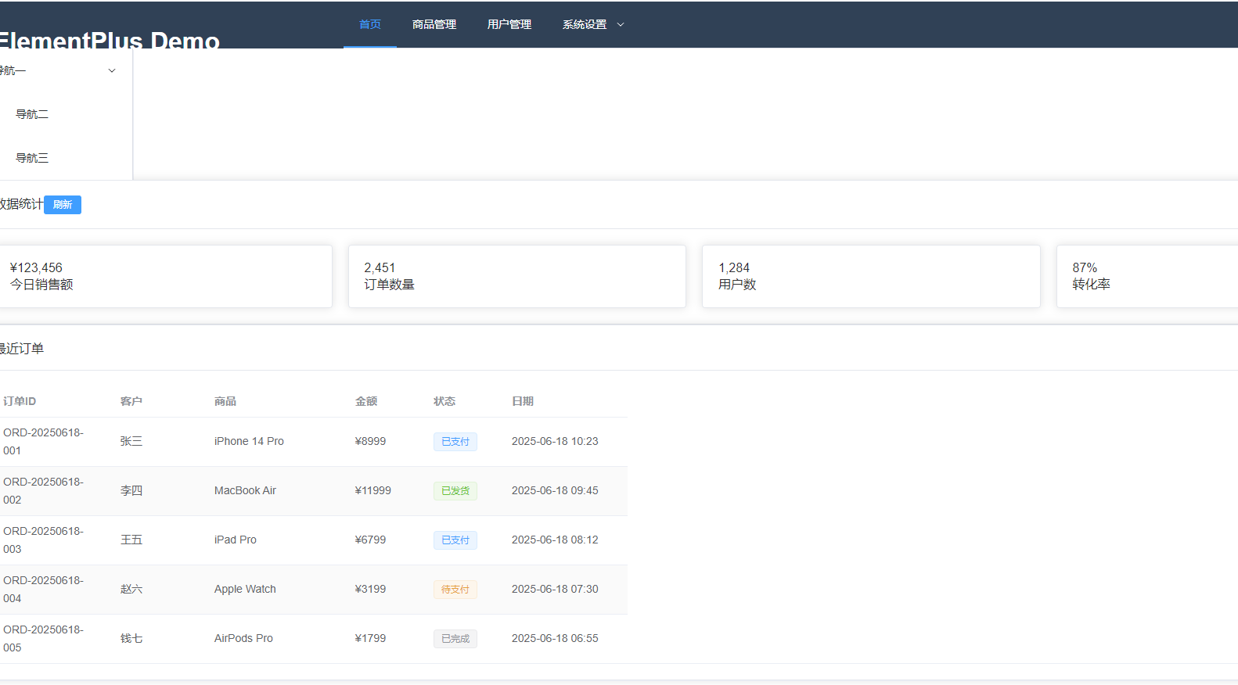Viewport: 1238px width, 685px height.
Task: Open the 2,451 订单数量 card
Action: [x=517, y=276]
